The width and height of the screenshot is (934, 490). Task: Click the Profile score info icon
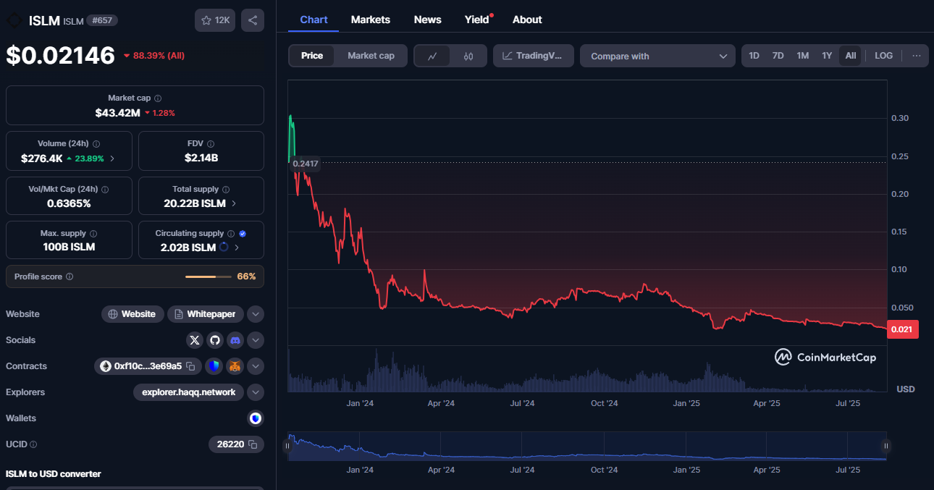click(70, 276)
